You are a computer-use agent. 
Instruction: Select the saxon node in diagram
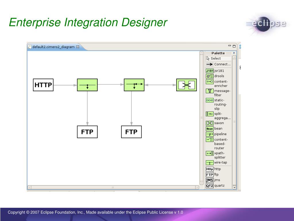pos(187,85)
